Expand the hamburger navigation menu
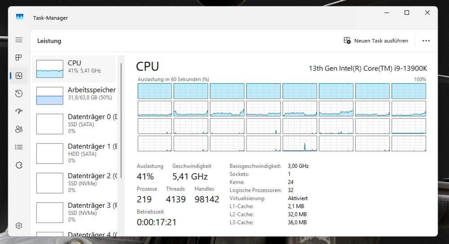 pos(19,40)
